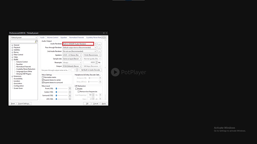Switch to the Normalizer/Freeverb tab
257x144 pixels.
(76, 37)
